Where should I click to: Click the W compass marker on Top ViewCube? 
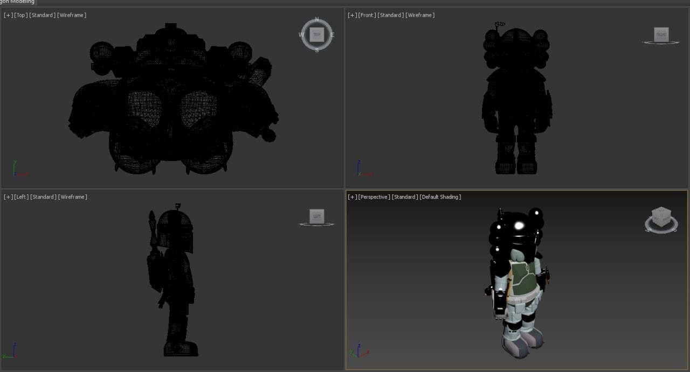click(301, 35)
